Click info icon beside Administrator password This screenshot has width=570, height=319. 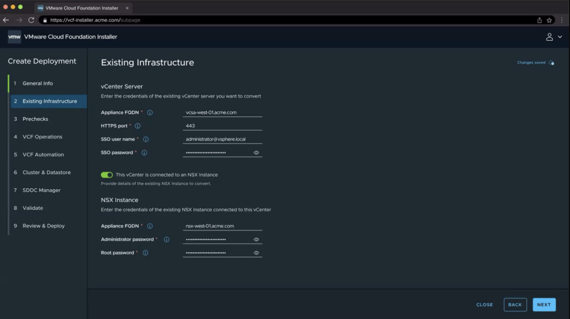pos(167,239)
